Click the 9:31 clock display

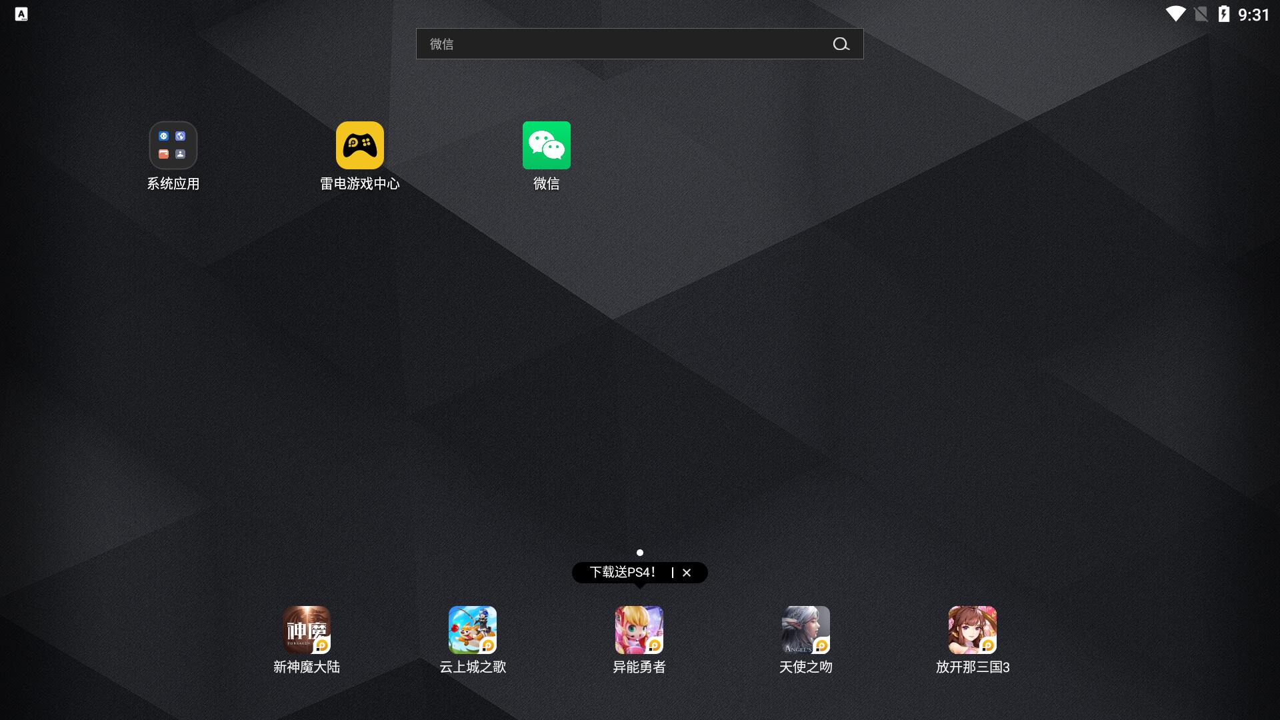[x=1254, y=15]
